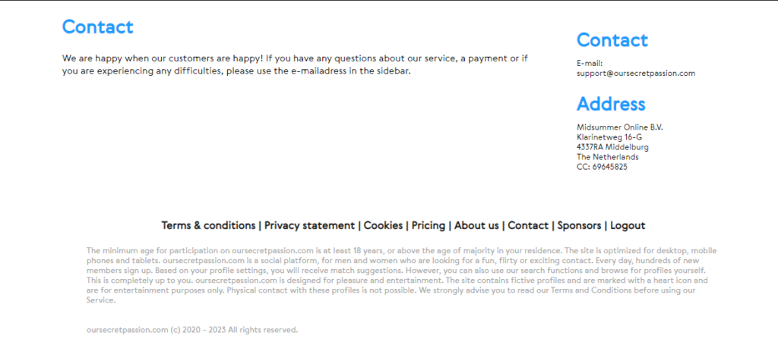
Task: Click the support@oursecretpassion.com email address
Action: 636,74
